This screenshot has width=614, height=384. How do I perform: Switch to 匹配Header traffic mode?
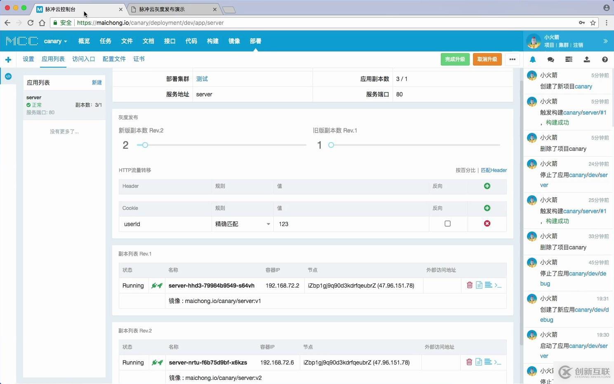494,170
